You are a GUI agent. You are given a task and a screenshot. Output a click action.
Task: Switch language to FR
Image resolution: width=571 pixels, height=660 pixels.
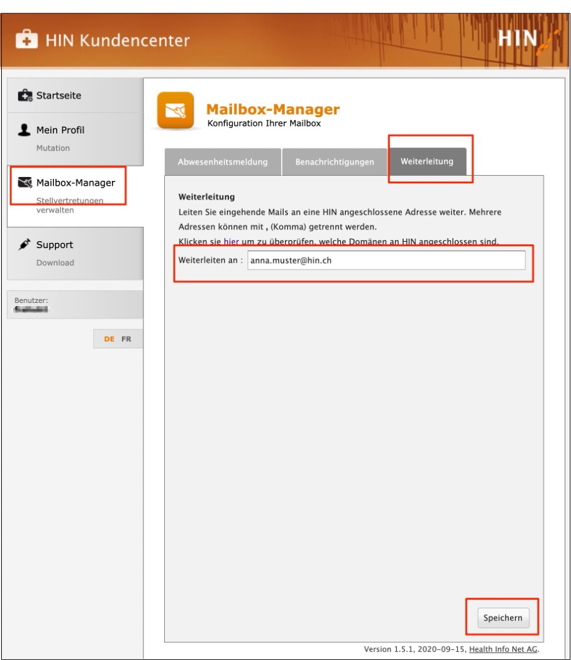126,338
